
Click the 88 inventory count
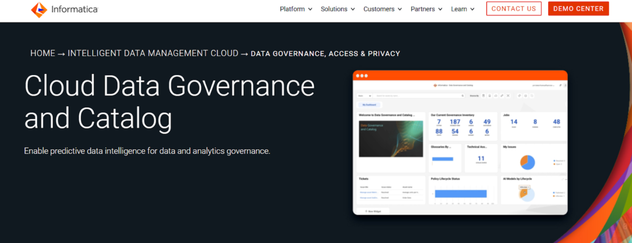pyautogui.click(x=439, y=131)
